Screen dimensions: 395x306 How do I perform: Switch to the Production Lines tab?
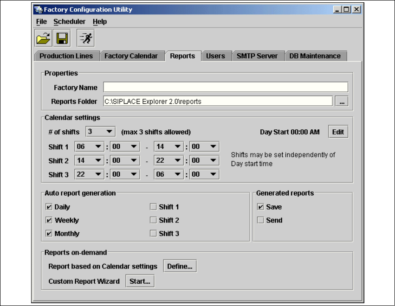pyautogui.click(x=66, y=56)
